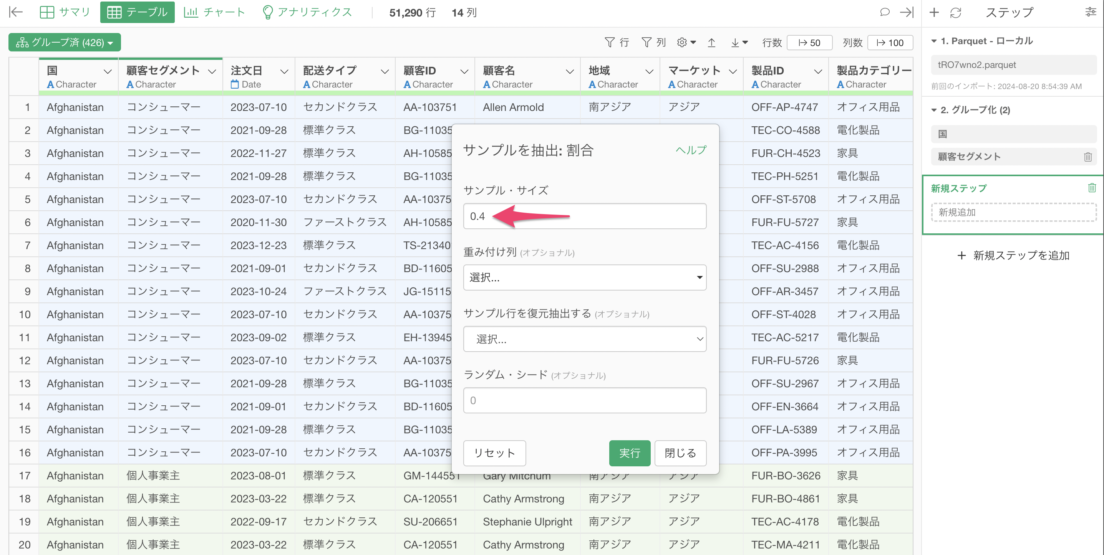This screenshot has height=555, width=1104.
Task: Open the 注文日 column menu
Action: pos(284,71)
